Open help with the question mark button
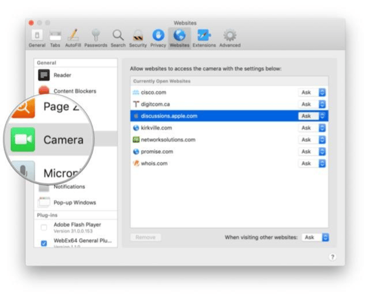The image size is (365, 299). [332, 257]
